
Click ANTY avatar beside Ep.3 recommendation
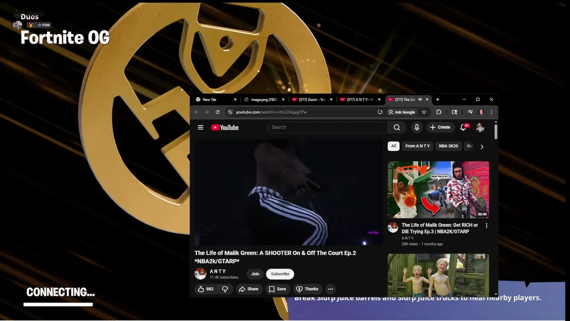click(393, 228)
